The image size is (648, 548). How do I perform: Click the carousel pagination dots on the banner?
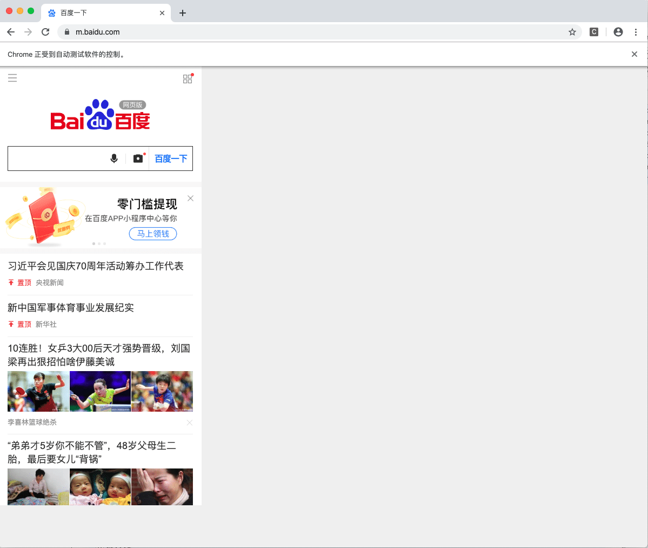tap(99, 243)
